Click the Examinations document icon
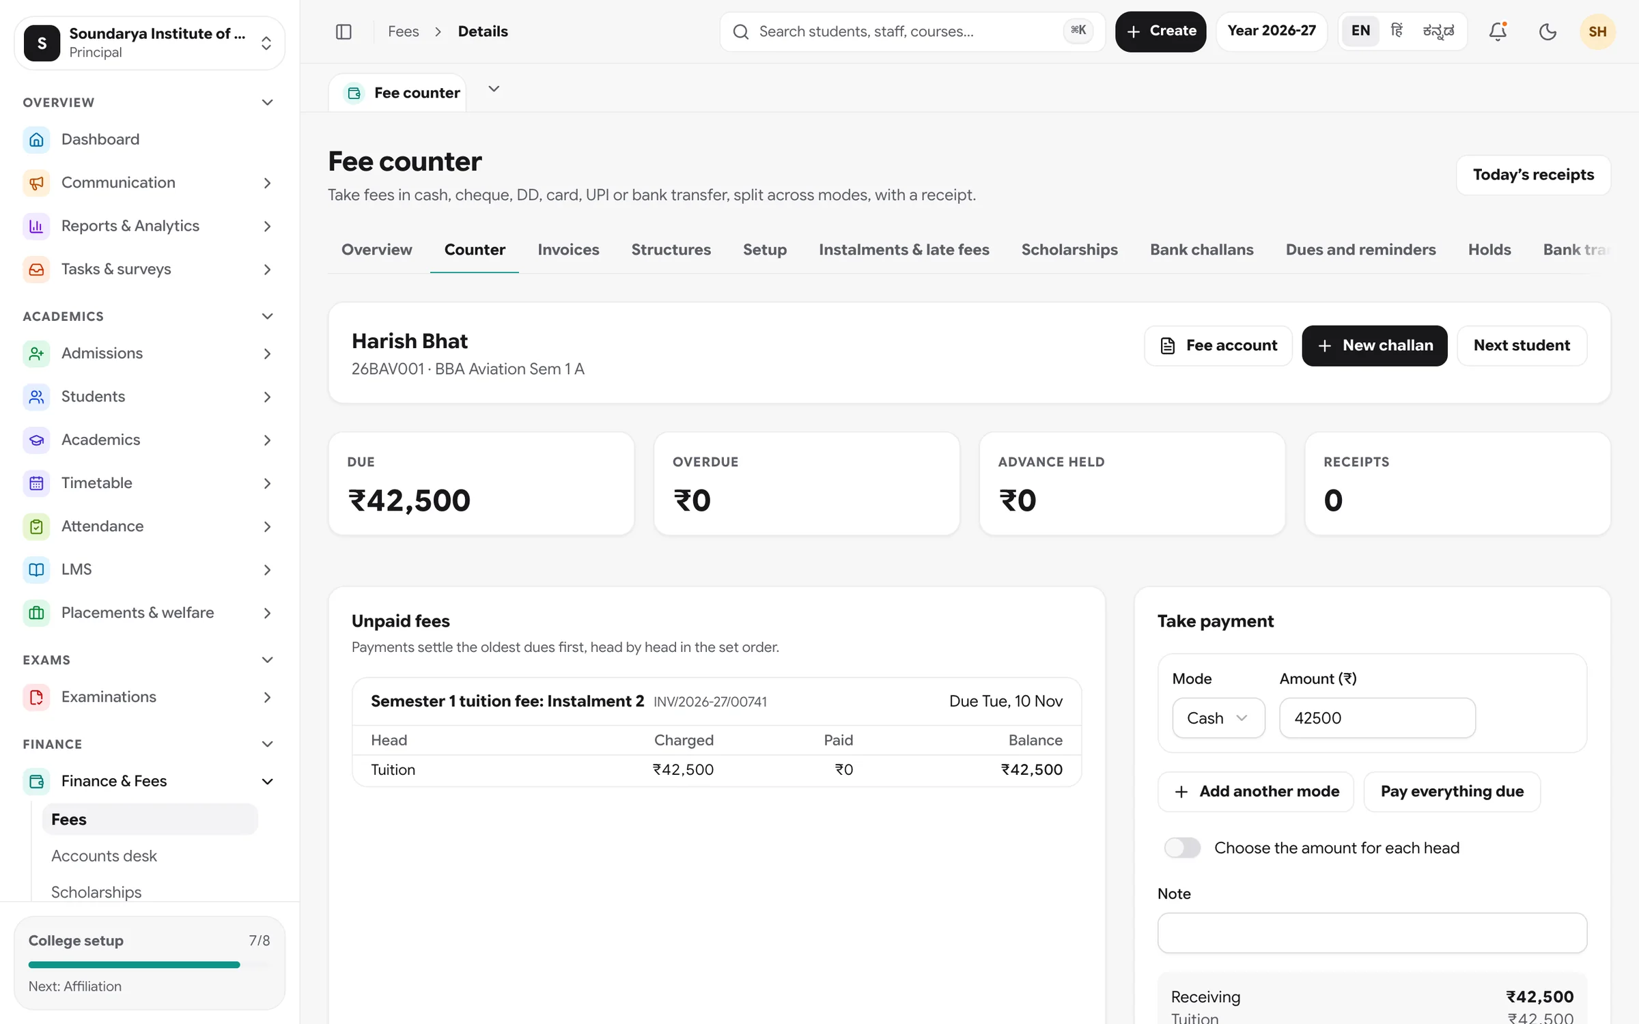Image resolution: width=1639 pixels, height=1024 pixels. pos(36,697)
